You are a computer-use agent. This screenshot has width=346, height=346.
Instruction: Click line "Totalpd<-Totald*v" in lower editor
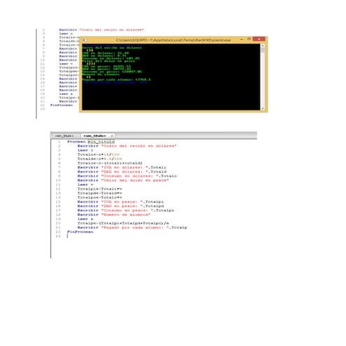click(x=100, y=193)
